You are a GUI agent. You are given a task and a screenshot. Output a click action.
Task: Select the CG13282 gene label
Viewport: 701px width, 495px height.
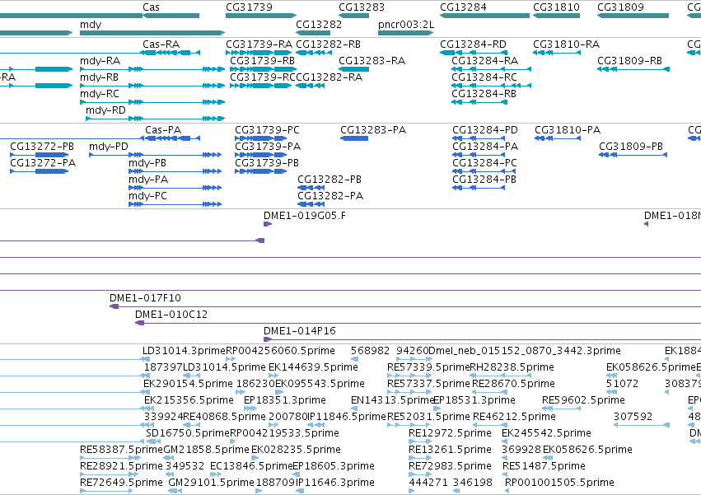pos(319,25)
